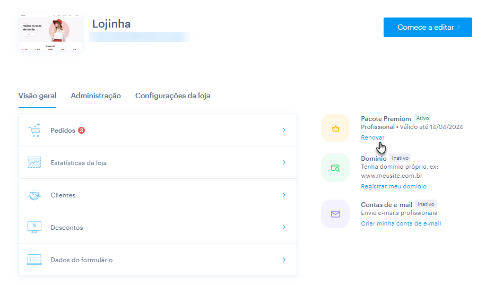Click the www.meusite.com.br example text
486x285 pixels.
pos(392,176)
